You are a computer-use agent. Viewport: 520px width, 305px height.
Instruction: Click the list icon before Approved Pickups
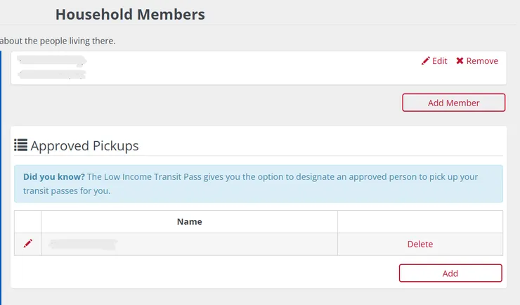pyautogui.click(x=20, y=145)
